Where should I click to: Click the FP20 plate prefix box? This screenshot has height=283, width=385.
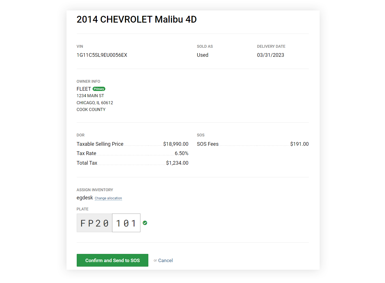95,223
